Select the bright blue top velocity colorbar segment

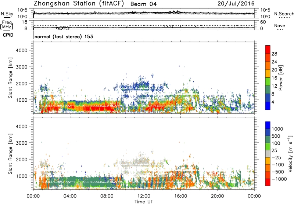tap(268, 125)
